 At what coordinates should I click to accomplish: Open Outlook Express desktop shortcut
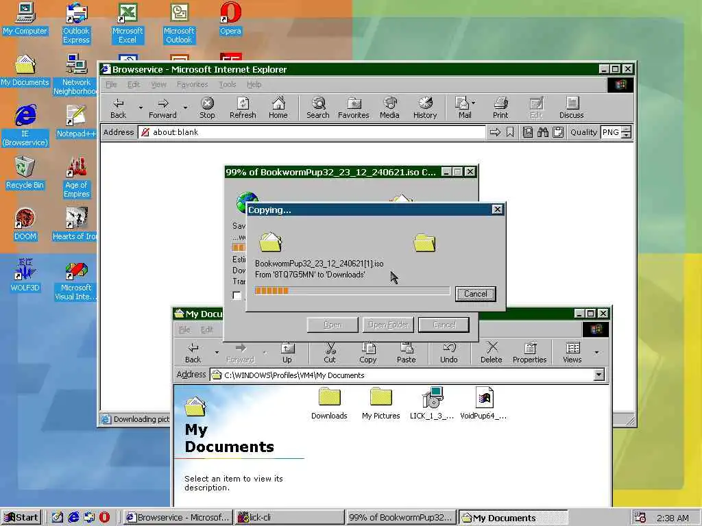76,23
